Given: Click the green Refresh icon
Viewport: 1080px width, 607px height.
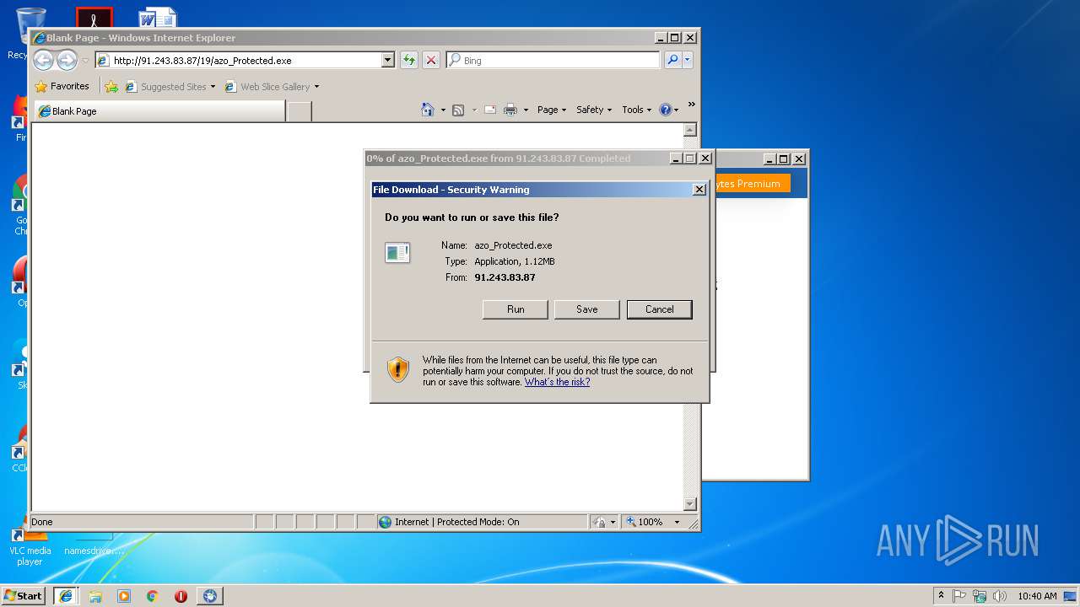Looking at the screenshot, I should pos(409,60).
